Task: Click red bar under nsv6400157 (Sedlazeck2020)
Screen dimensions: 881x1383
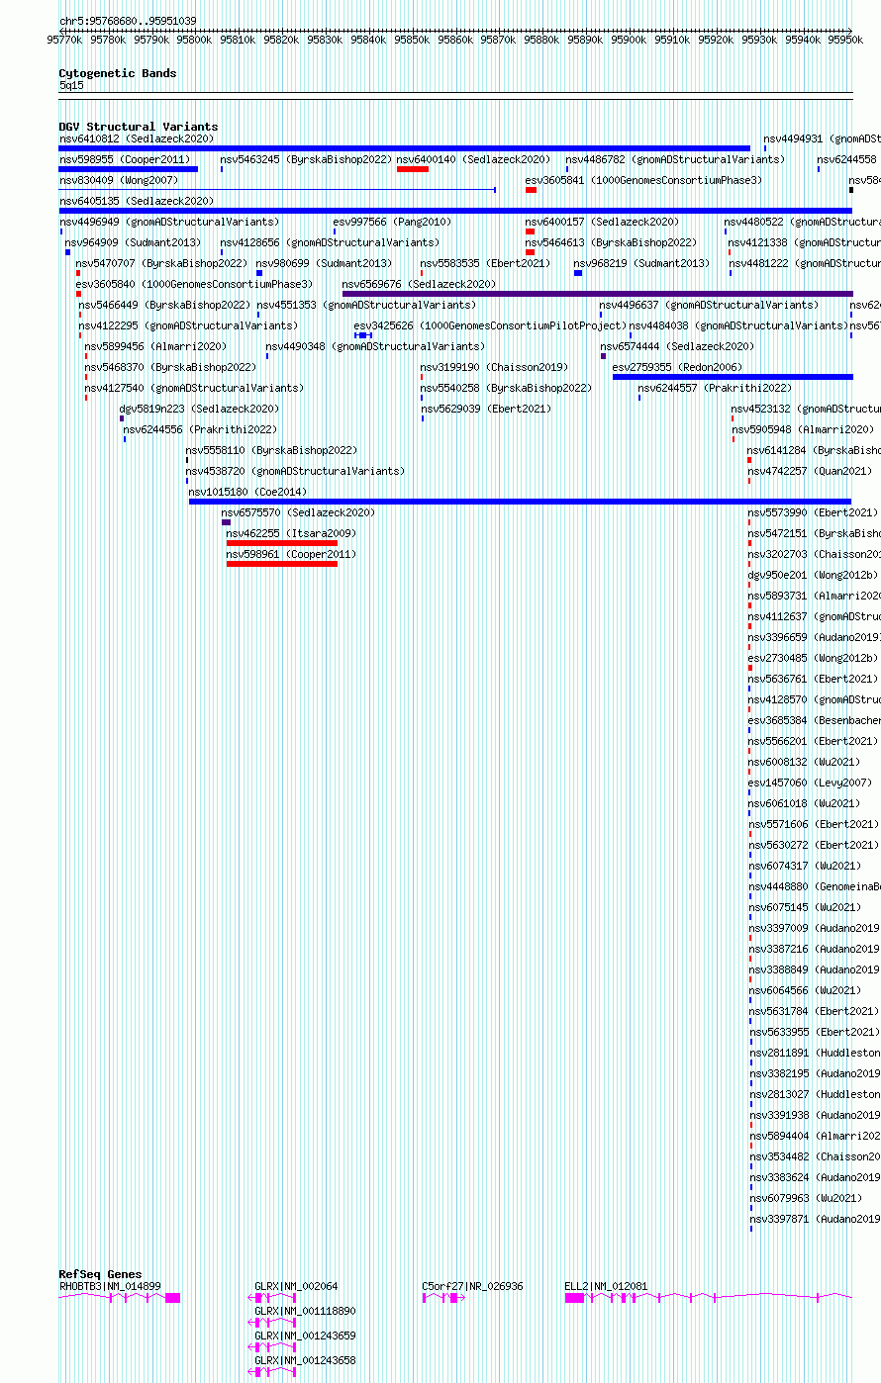Action: [531, 231]
